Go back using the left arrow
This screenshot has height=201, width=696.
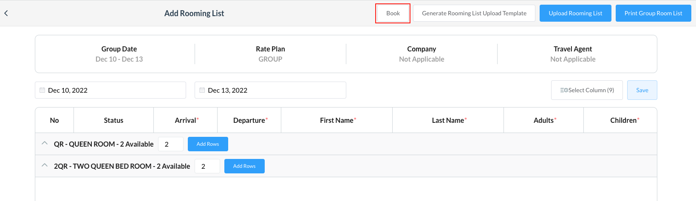pos(6,13)
